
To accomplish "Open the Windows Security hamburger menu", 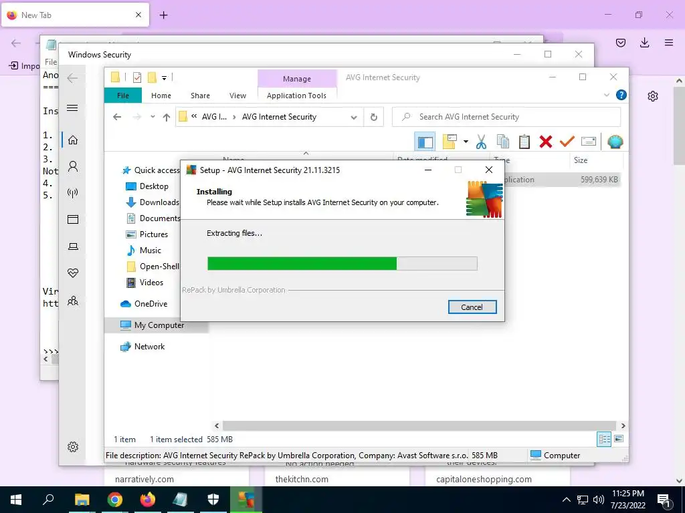I will [x=72, y=108].
